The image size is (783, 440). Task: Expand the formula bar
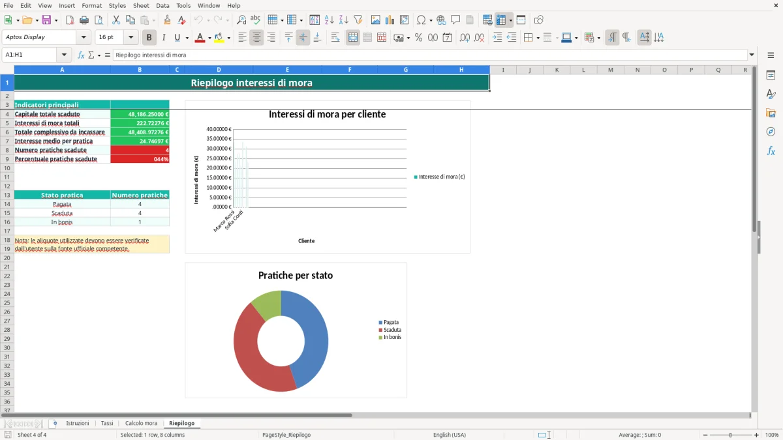(x=752, y=55)
